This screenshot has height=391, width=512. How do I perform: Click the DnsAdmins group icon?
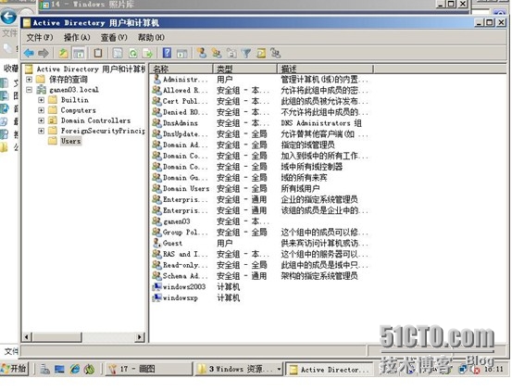point(157,123)
